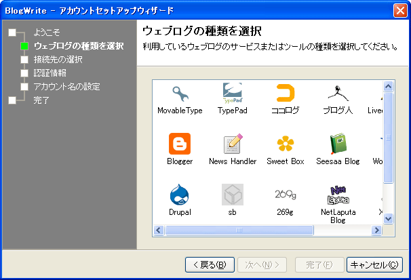The width and height of the screenshot is (411, 280).
Task: Click the list's scroll right arrow
Action: [376, 231]
